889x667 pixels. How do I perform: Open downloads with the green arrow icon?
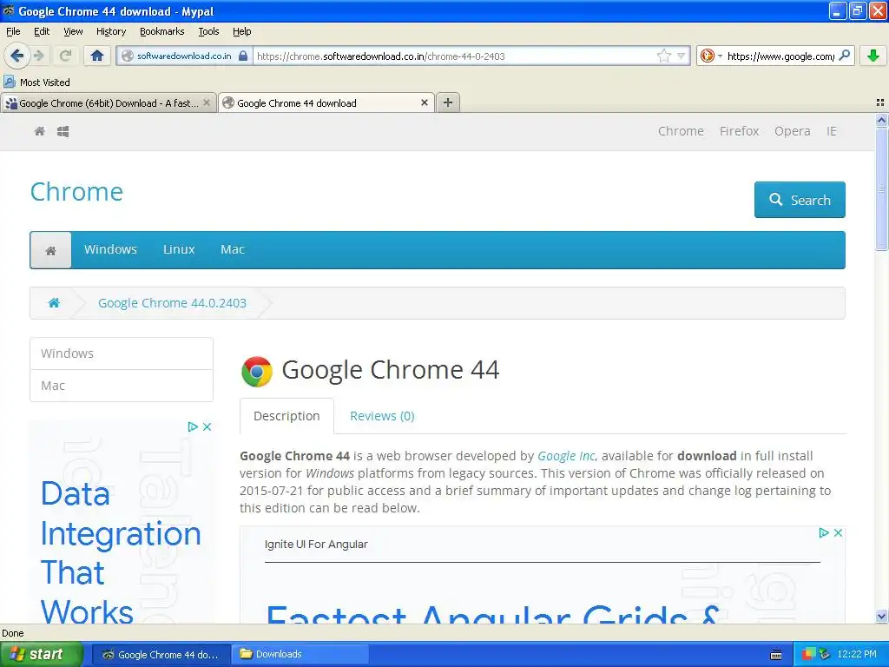(x=873, y=56)
